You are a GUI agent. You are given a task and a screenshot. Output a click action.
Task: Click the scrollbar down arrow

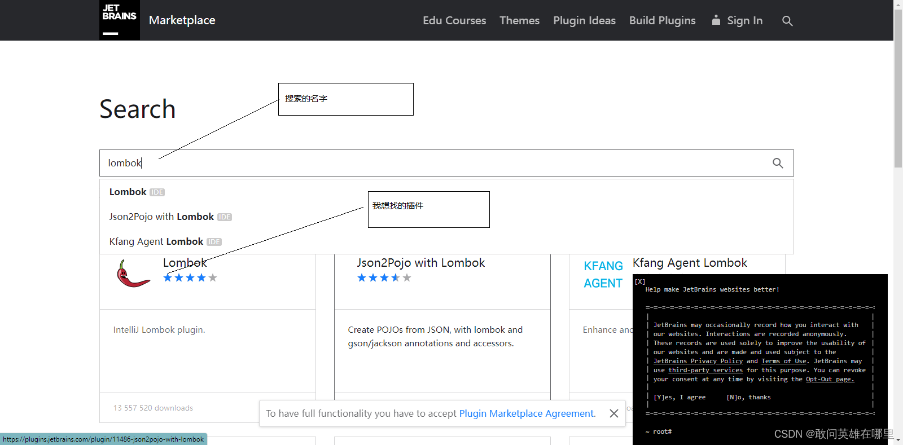[898, 440]
